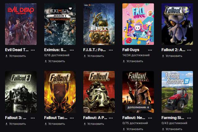
Task: Open the three-dot menu for Farming Simulator
Action: click(189, 118)
